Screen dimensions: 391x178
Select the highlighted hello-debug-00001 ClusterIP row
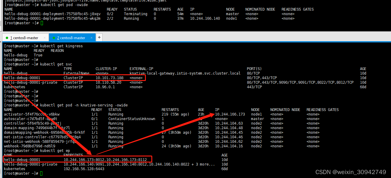click(73, 78)
